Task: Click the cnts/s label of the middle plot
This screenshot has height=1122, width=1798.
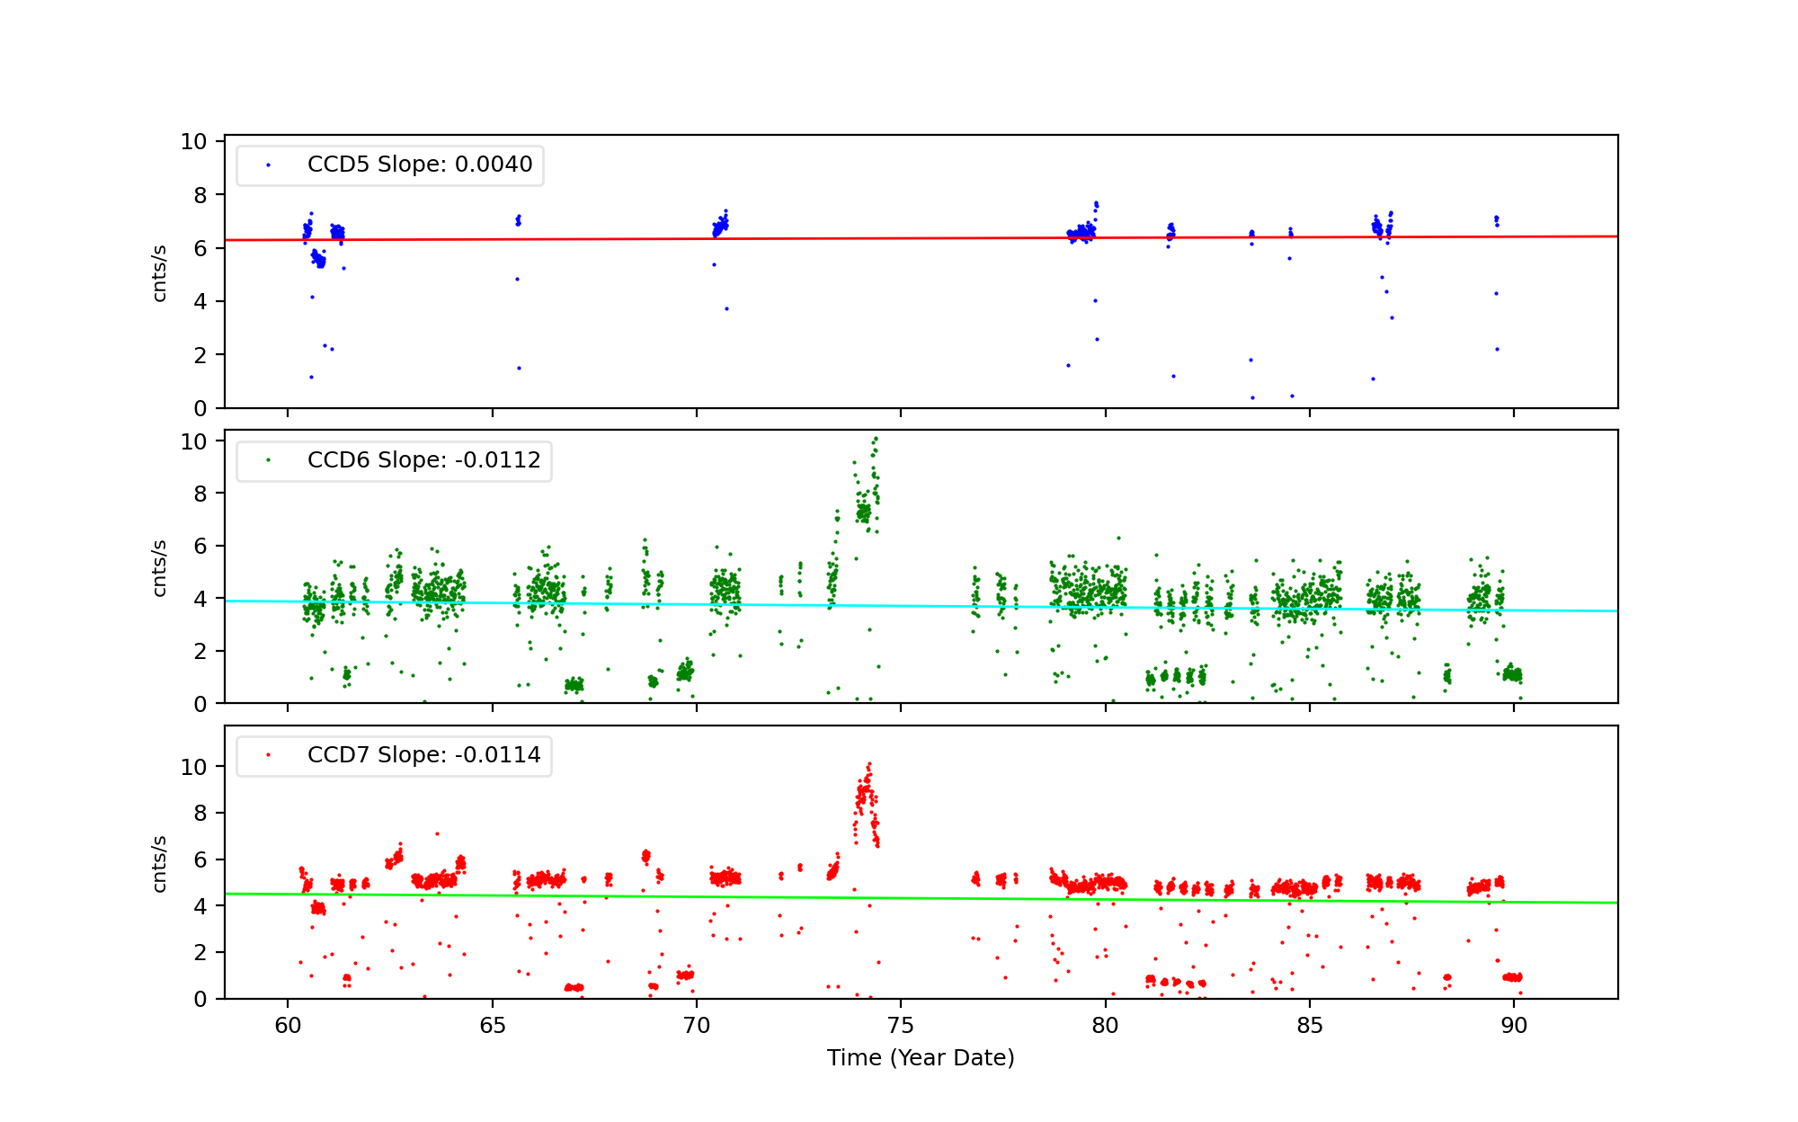Action: [x=160, y=567]
